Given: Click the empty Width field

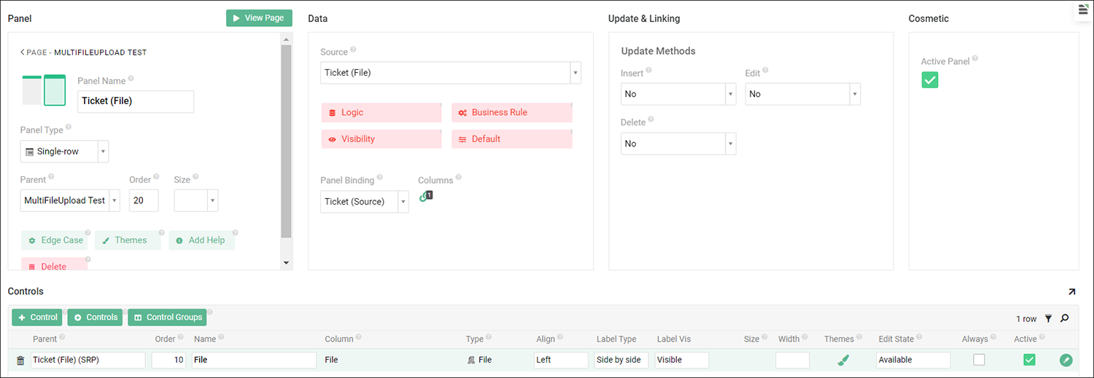Looking at the screenshot, I should pos(792,360).
